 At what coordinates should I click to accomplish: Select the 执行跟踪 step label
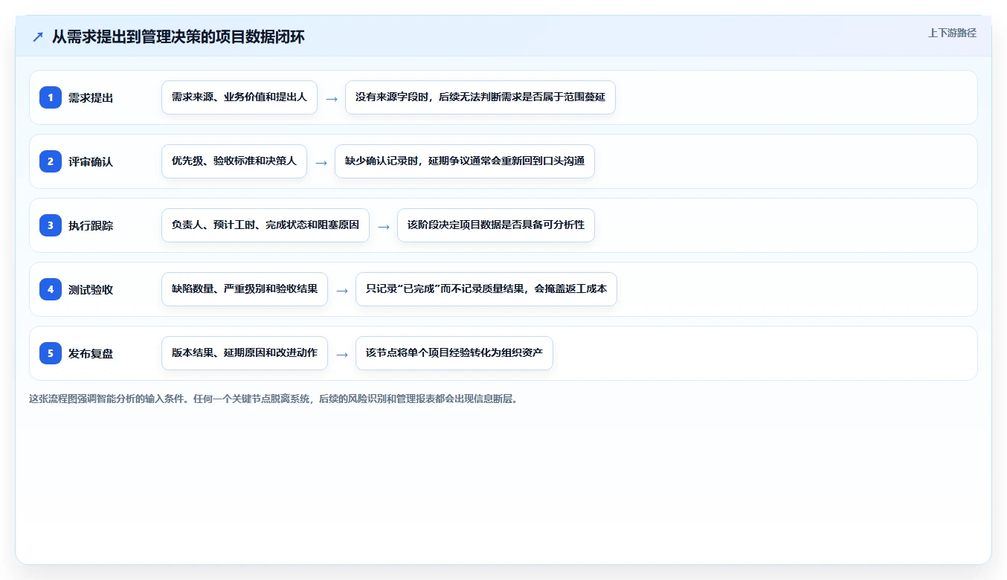[x=91, y=225]
